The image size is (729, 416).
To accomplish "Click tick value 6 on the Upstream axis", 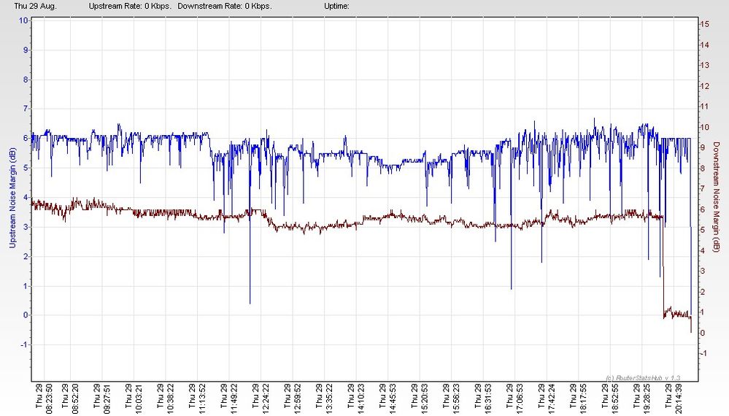I will (26, 138).
